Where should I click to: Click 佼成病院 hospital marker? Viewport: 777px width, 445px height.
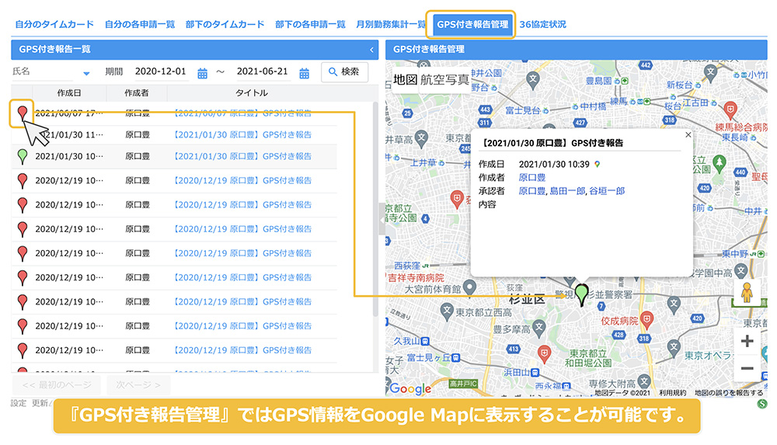[646, 320]
